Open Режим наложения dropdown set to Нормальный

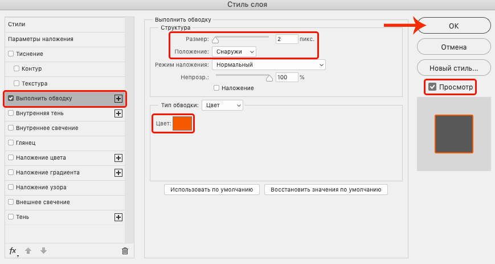(269, 65)
